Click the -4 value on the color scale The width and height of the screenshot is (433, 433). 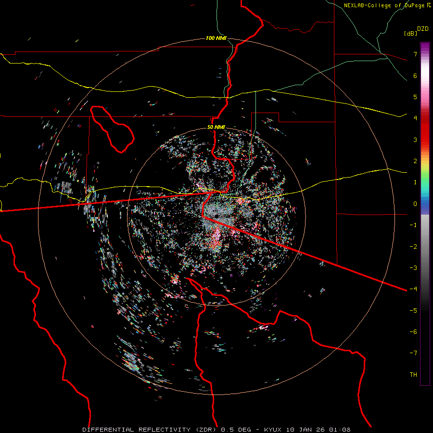pyautogui.click(x=413, y=289)
